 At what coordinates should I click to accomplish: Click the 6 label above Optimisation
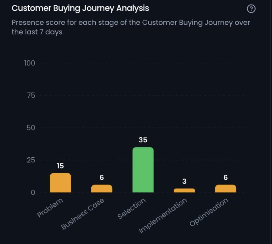pos(226,178)
